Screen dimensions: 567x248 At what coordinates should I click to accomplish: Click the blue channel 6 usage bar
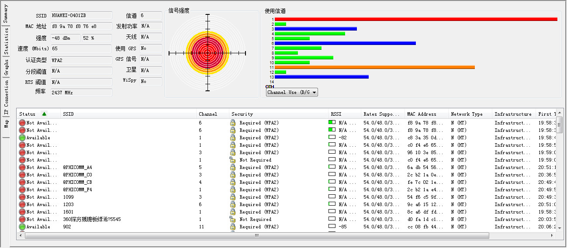[x=345, y=43]
